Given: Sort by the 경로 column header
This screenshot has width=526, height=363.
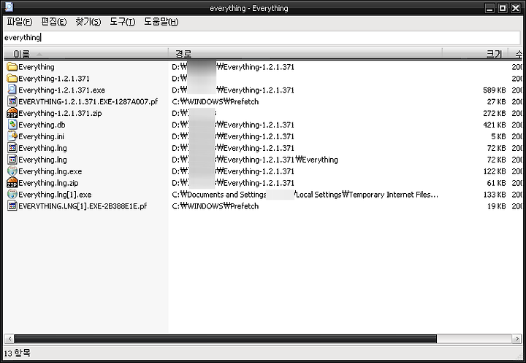Looking at the screenshot, I should (305, 53).
